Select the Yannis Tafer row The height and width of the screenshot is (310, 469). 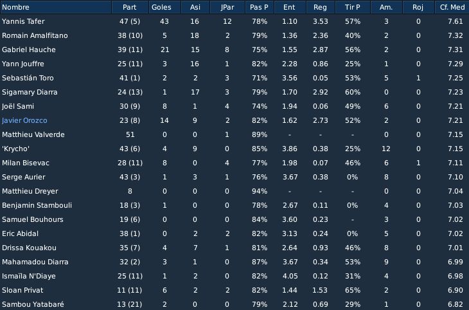point(234,22)
